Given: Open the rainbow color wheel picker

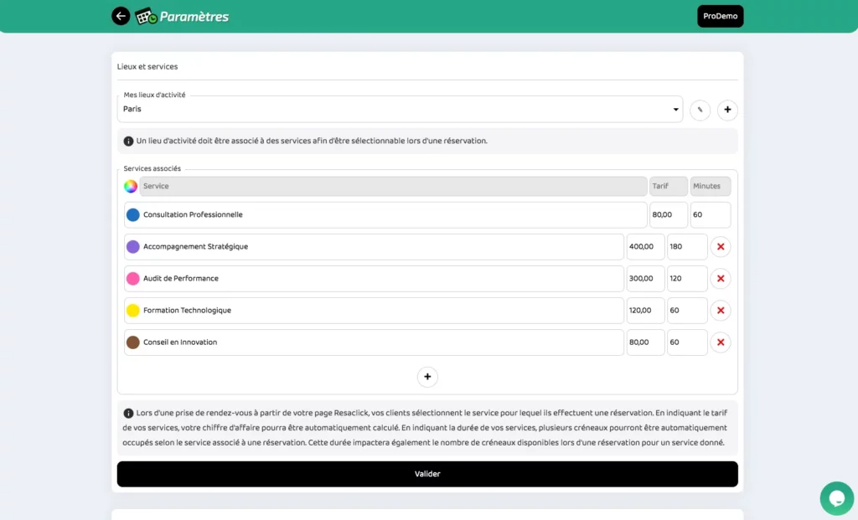Looking at the screenshot, I should 131,186.
